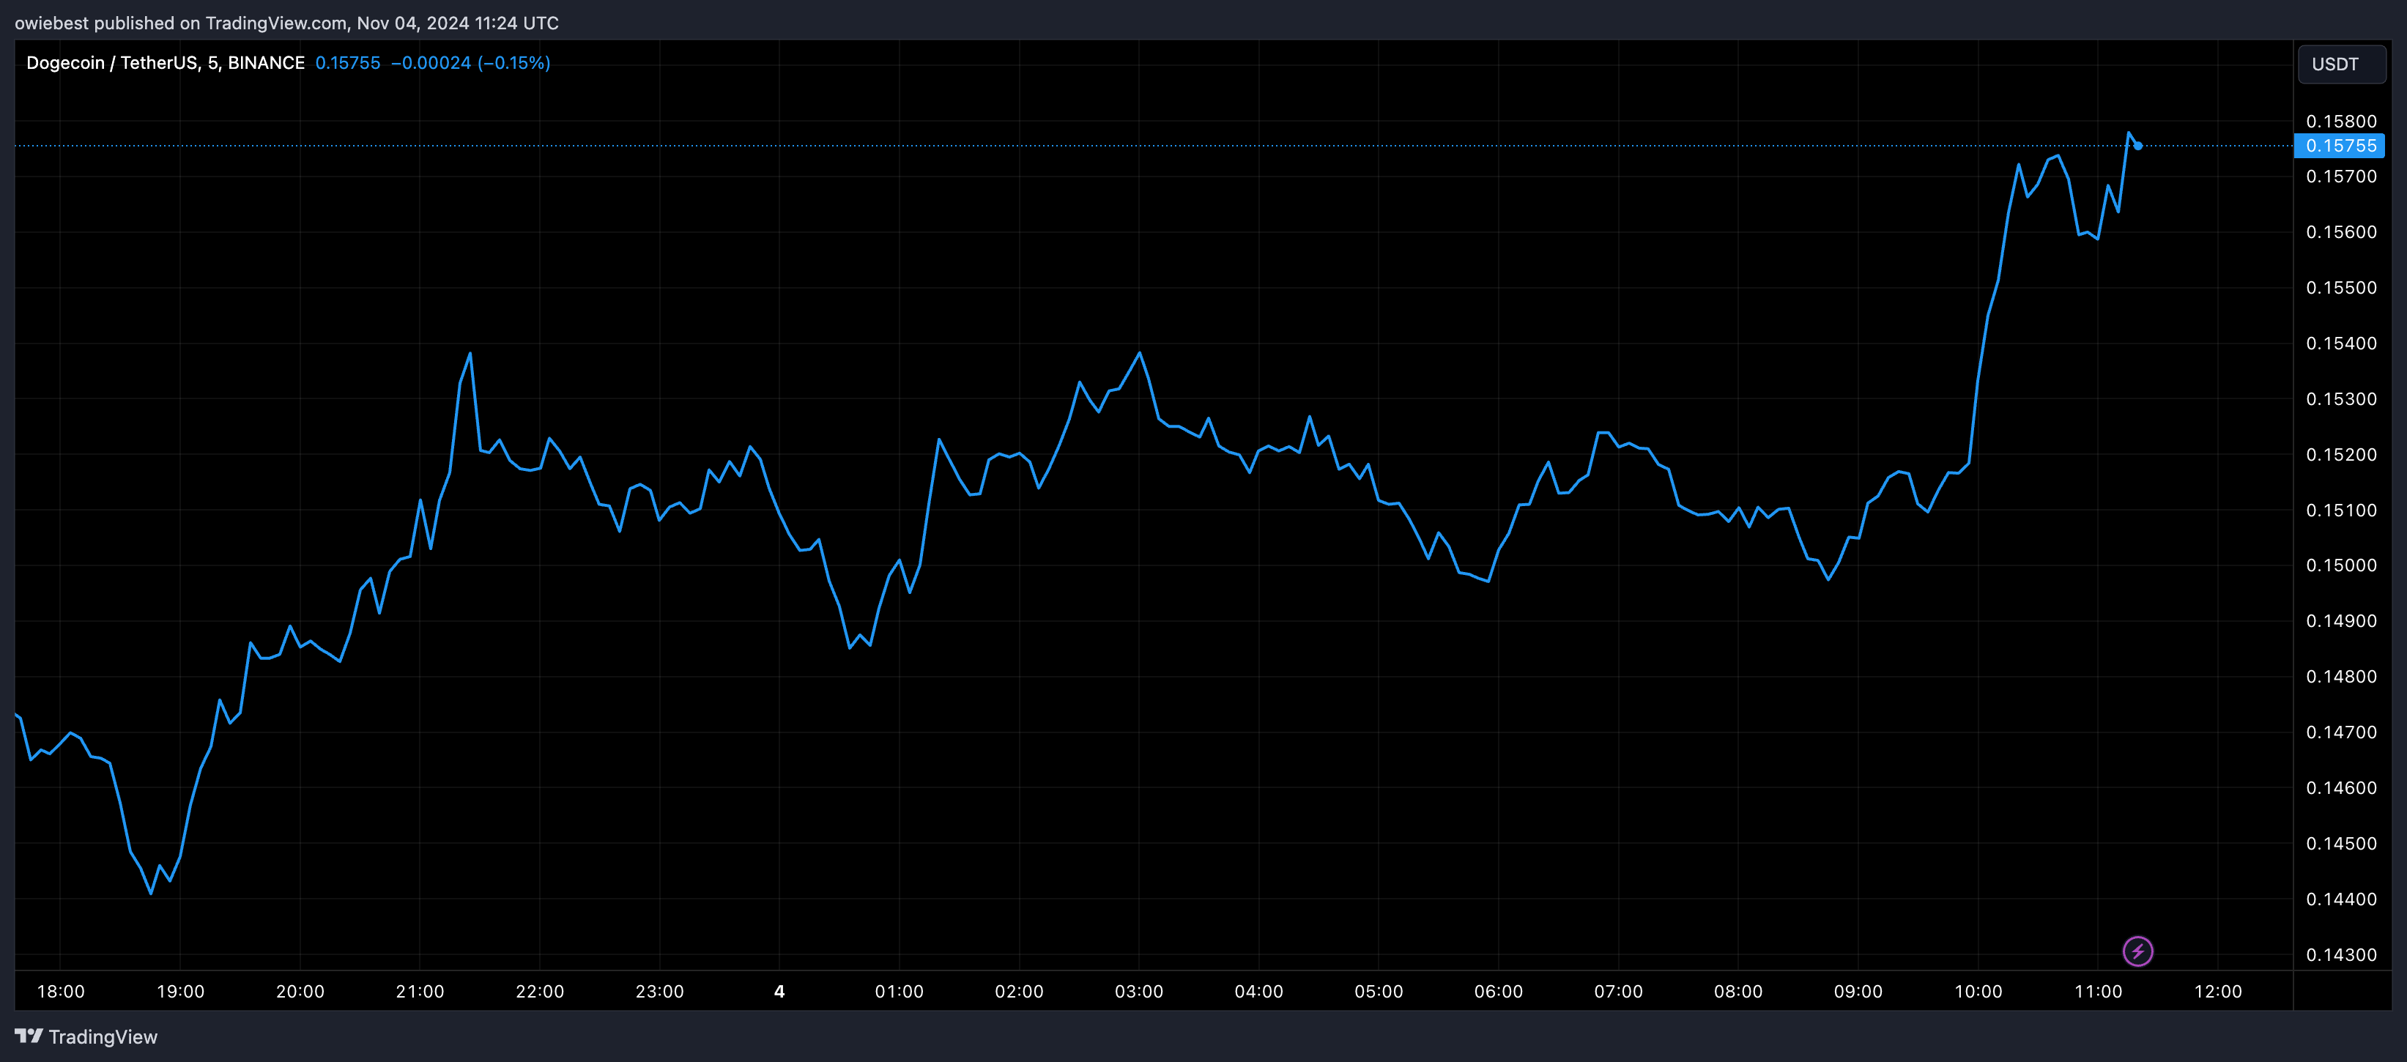Click the 02:00 time axis label
This screenshot has height=1062, width=2407.
tap(1020, 992)
